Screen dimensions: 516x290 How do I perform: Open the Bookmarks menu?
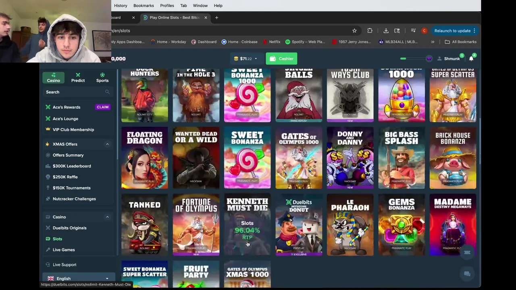point(144,6)
